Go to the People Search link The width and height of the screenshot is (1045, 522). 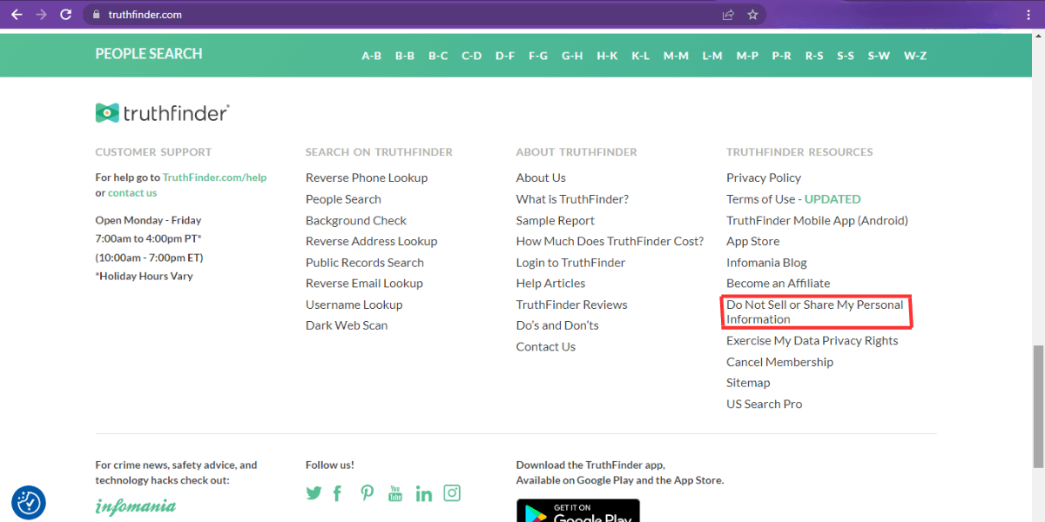343,199
